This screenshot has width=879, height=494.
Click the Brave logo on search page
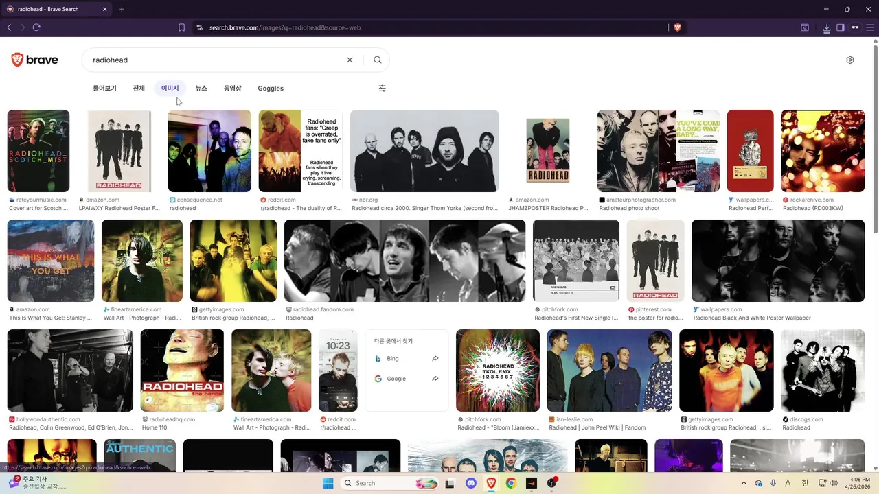coord(34,60)
